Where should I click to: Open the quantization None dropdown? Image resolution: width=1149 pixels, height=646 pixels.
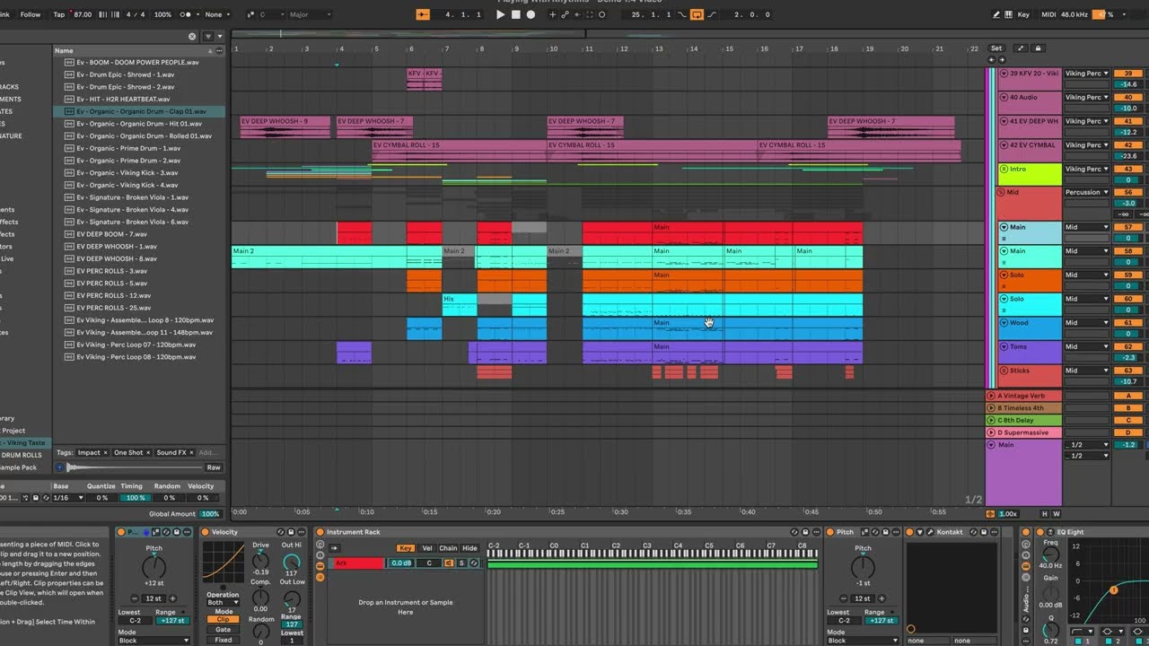[x=216, y=14]
